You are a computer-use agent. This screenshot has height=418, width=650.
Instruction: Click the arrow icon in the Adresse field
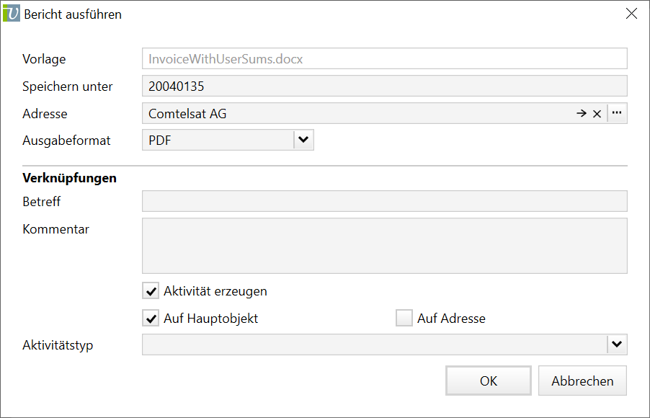point(581,114)
